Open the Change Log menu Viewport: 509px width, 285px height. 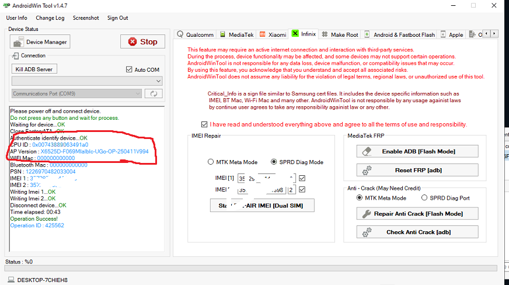pos(50,18)
